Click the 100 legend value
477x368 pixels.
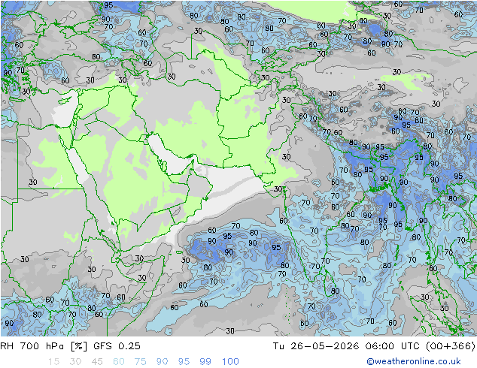point(230,362)
